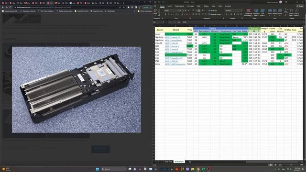Viewport: 306px width, 172px height.
Task: Click the Excel account avatar
Action: [281, 2]
